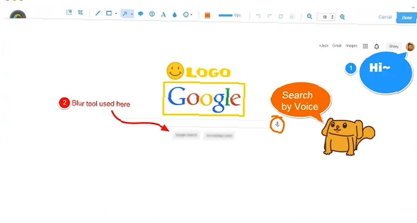Zoom out of the canvas

click(x=309, y=16)
